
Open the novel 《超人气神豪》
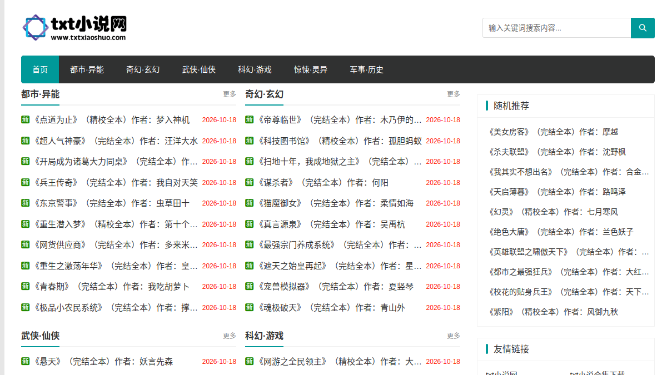tap(115, 141)
